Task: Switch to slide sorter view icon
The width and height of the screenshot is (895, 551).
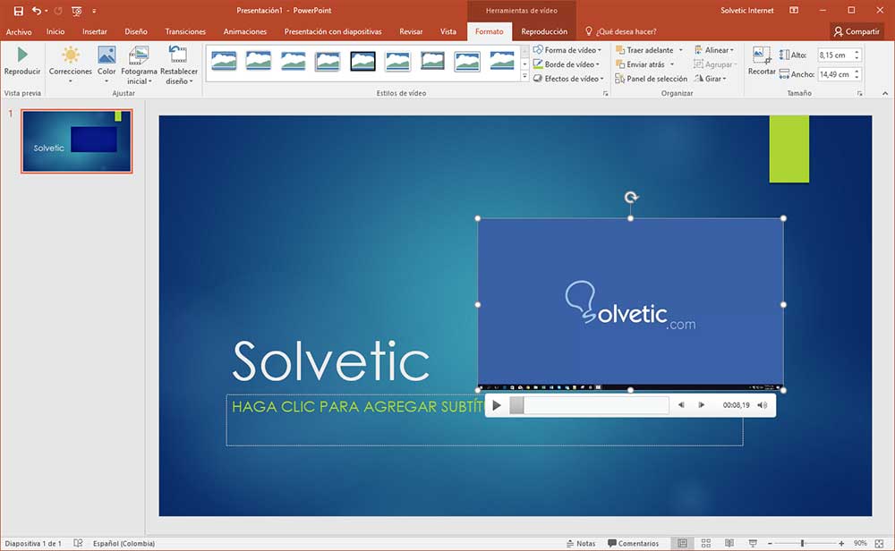Action: pos(706,544)
